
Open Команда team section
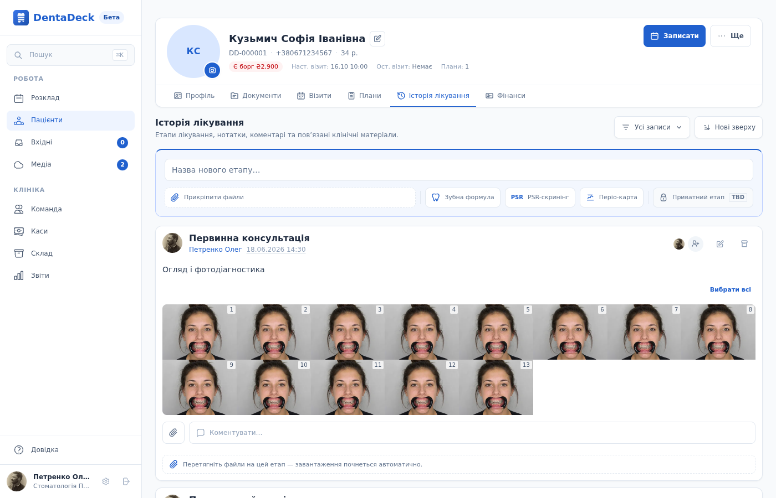point(70,209)
